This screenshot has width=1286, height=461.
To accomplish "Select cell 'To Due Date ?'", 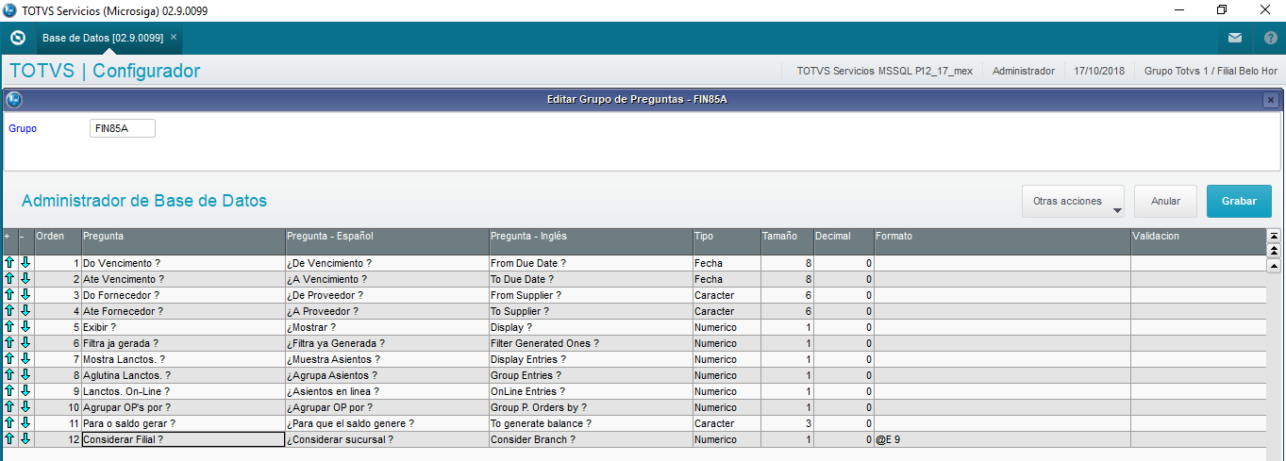I will pyautogui.click(x=590, y=279).
